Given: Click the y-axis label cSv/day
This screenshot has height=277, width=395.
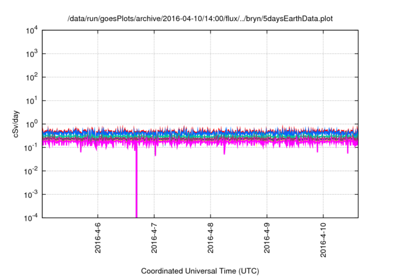Looking at the screenshot, I should pos(16,124).
